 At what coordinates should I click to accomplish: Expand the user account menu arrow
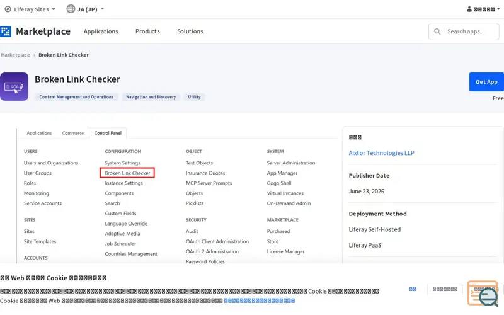498,9
